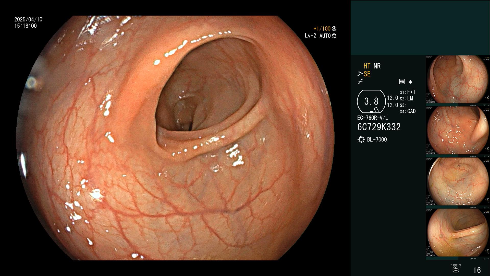Click the structure emphasis icon left of SE
490x276 pixels.
(x=360, y=74)
